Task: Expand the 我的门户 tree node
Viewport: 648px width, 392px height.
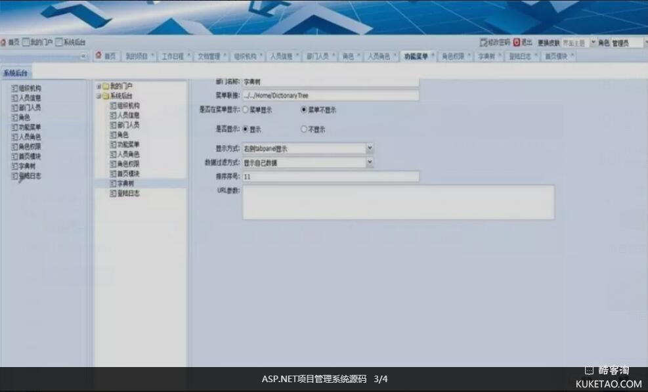Action: click(x=98, y=87)
